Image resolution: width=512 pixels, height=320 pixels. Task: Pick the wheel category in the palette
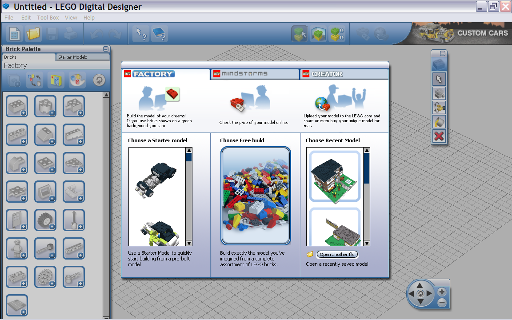point(45,220)
